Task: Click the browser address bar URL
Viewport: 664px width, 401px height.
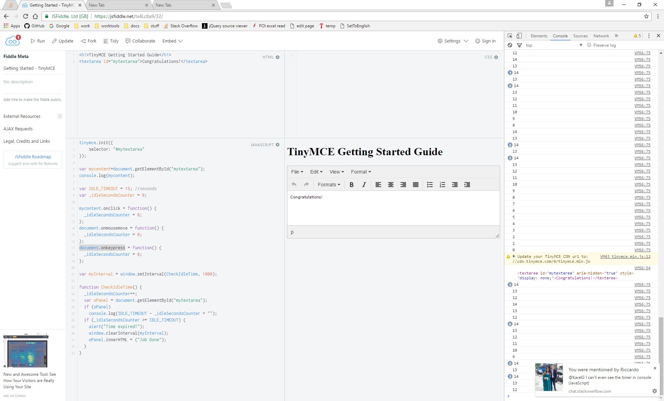Action: (x=129, y=16)
